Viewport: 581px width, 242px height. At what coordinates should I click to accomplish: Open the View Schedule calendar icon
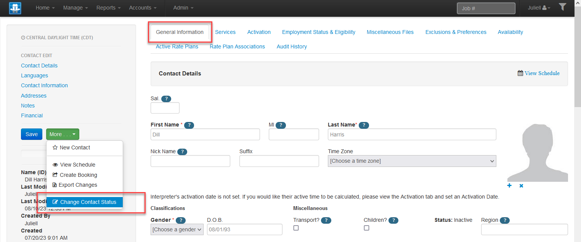pos(520,73)
